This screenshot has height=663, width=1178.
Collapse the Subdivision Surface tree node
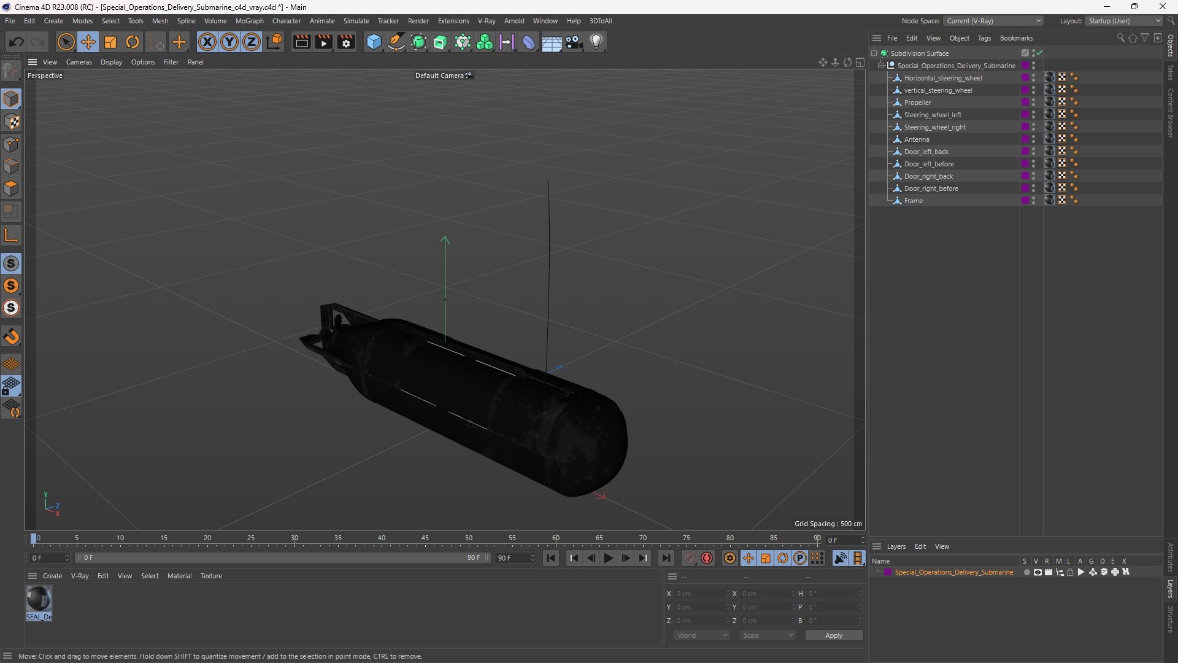click(874, 53)
